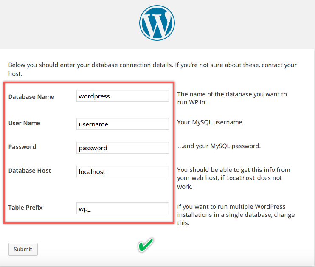Click the "Below you should enter" intro text

pos(152,69)
